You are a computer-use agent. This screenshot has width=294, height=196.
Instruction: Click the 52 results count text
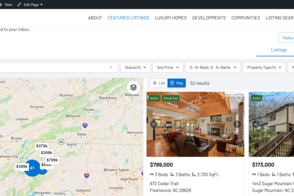coord(200,83)
